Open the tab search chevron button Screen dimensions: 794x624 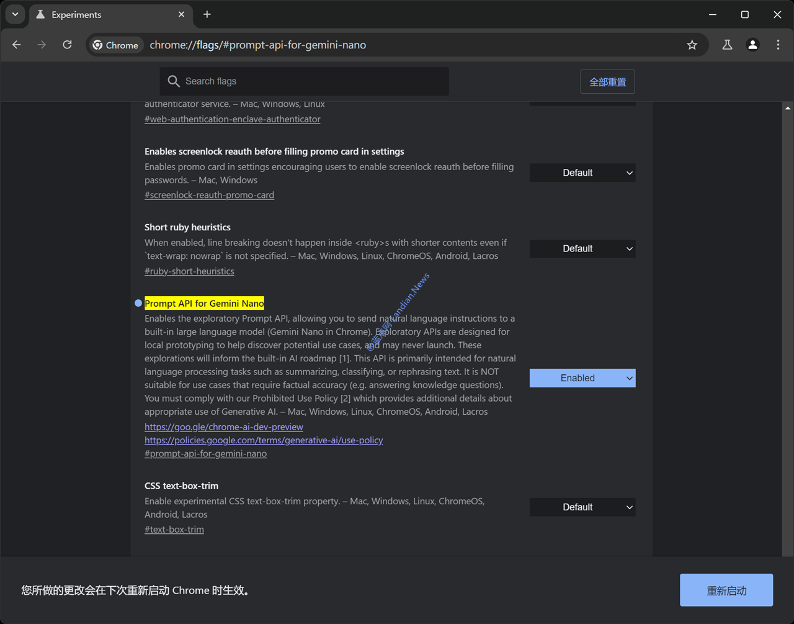point(15,14)
